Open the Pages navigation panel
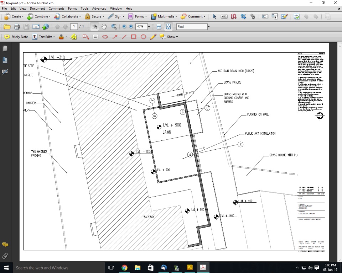The width and height of the screenshot is (342, 273). pos(5,49)
